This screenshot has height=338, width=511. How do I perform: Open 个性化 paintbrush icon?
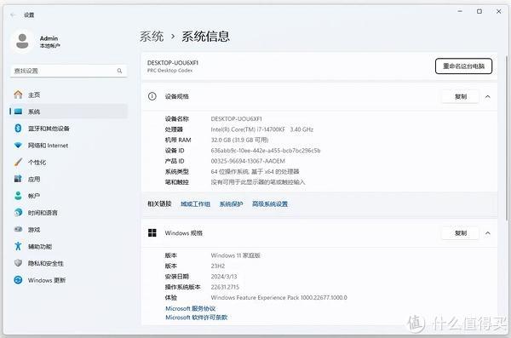coord(18,162)
